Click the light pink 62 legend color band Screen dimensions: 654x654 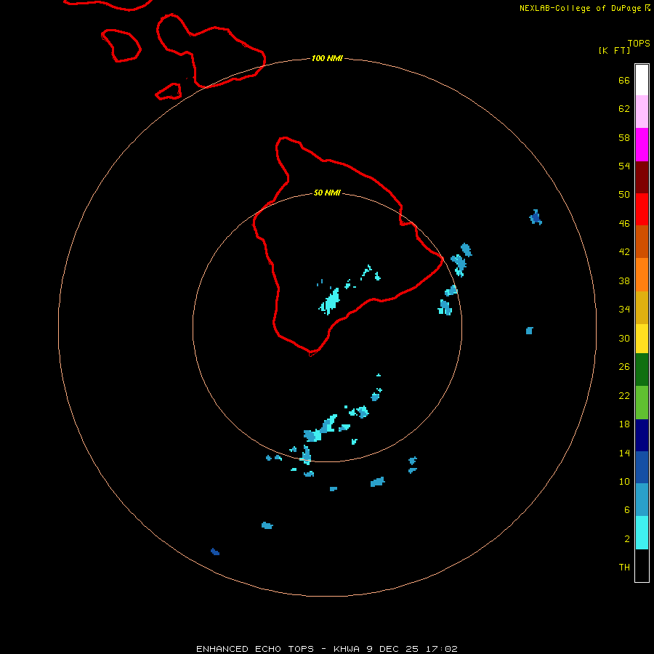pyautogui.click(x=642, y=111)
